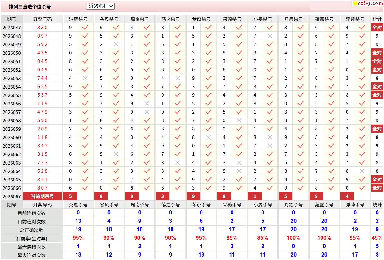Screen dimensions: 384x260
Task: Click the red 当前期杀号 label cell
Action: (42, 196)
